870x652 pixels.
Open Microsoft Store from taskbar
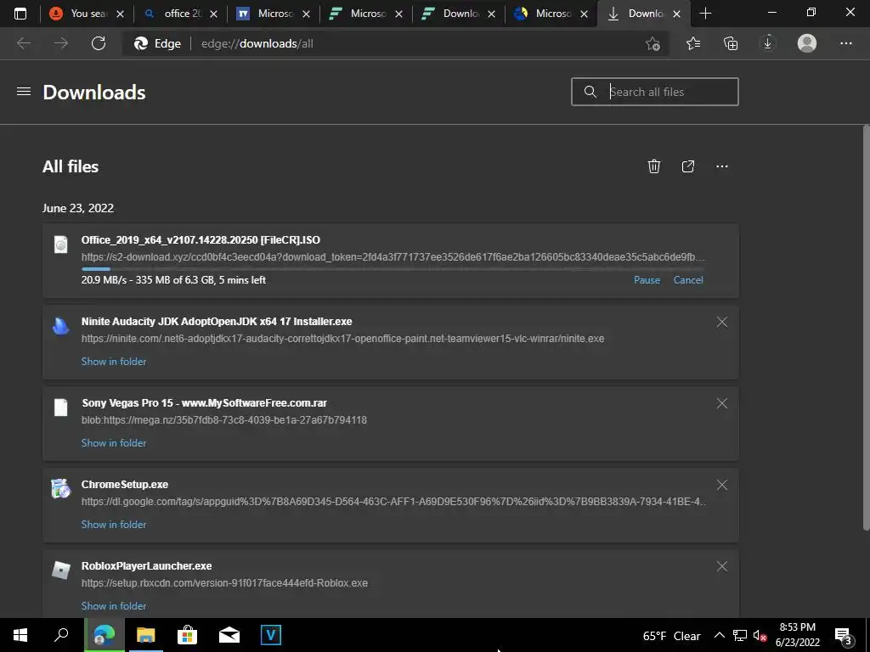(188, 635)
